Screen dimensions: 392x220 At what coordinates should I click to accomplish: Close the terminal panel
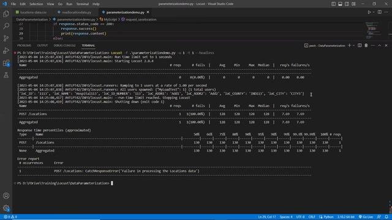coord(386,45)
